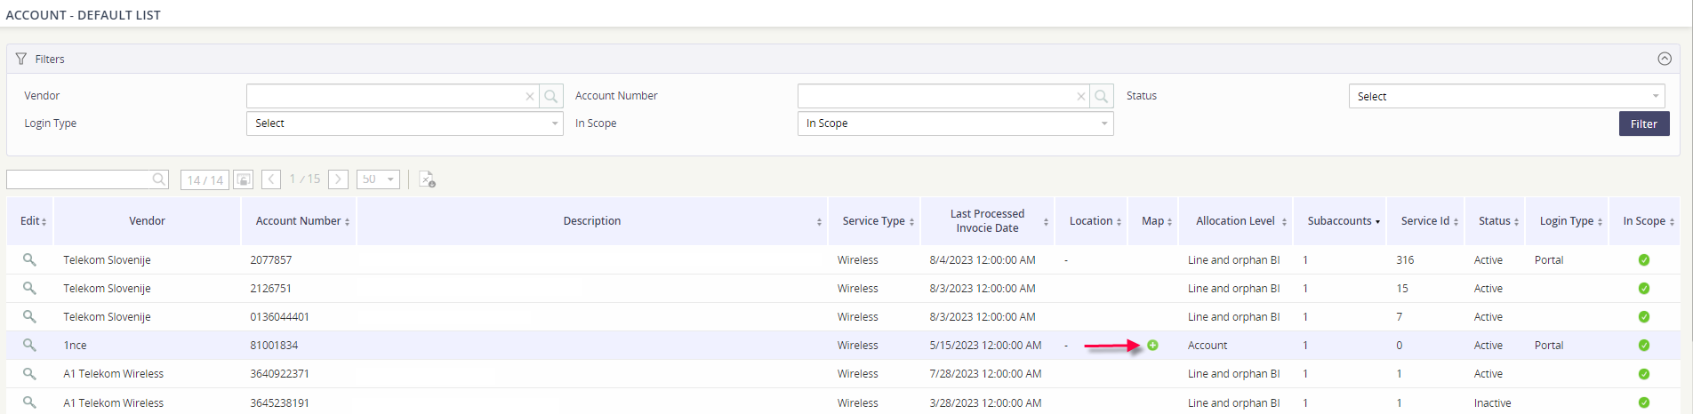This screenshot has height=414, width=1693.
Task: Click the Account Number search icon
Action: 1103,96
